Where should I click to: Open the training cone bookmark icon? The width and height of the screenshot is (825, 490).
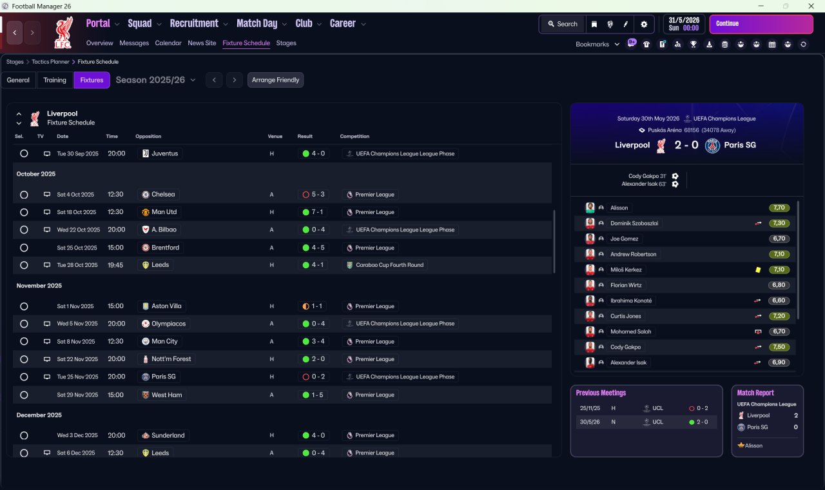coord(709,44)
